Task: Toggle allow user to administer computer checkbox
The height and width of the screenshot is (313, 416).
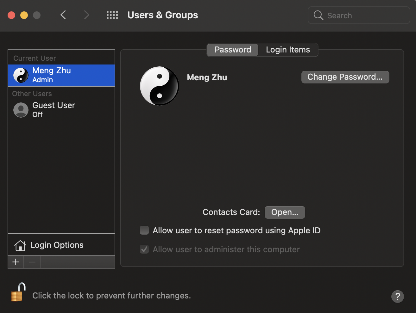Action: [144, 249]
